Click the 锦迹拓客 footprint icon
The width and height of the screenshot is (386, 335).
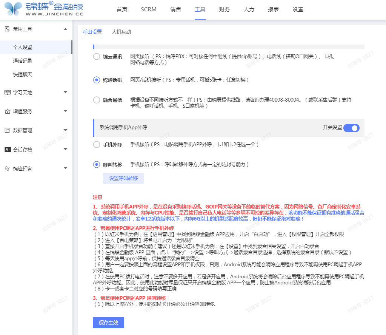[x=7, y=168]
